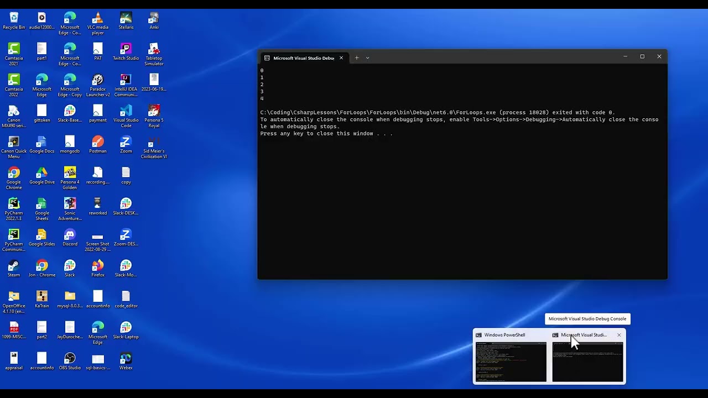Select the Zoom-DES shortcut icon
The height and width of the screenshot is (398, 708).
[x=126, y=238]
